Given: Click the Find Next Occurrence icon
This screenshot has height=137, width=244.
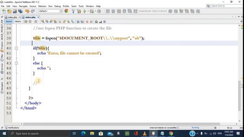Looking at the screenshot, I should click(51, 22).
